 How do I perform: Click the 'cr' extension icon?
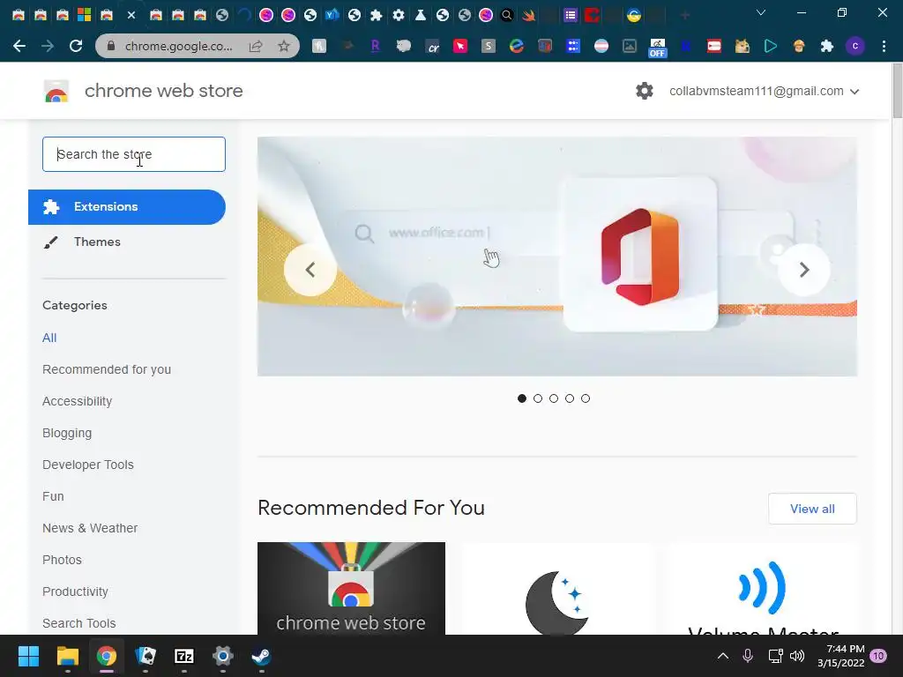pos(432,46)
